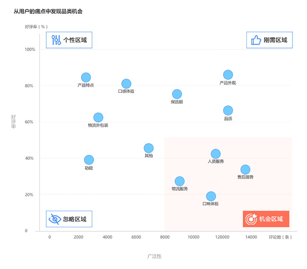This screenshot has height=269, width=307.
Task: Open the 机会区域 orange button
Action: point(266,219)
